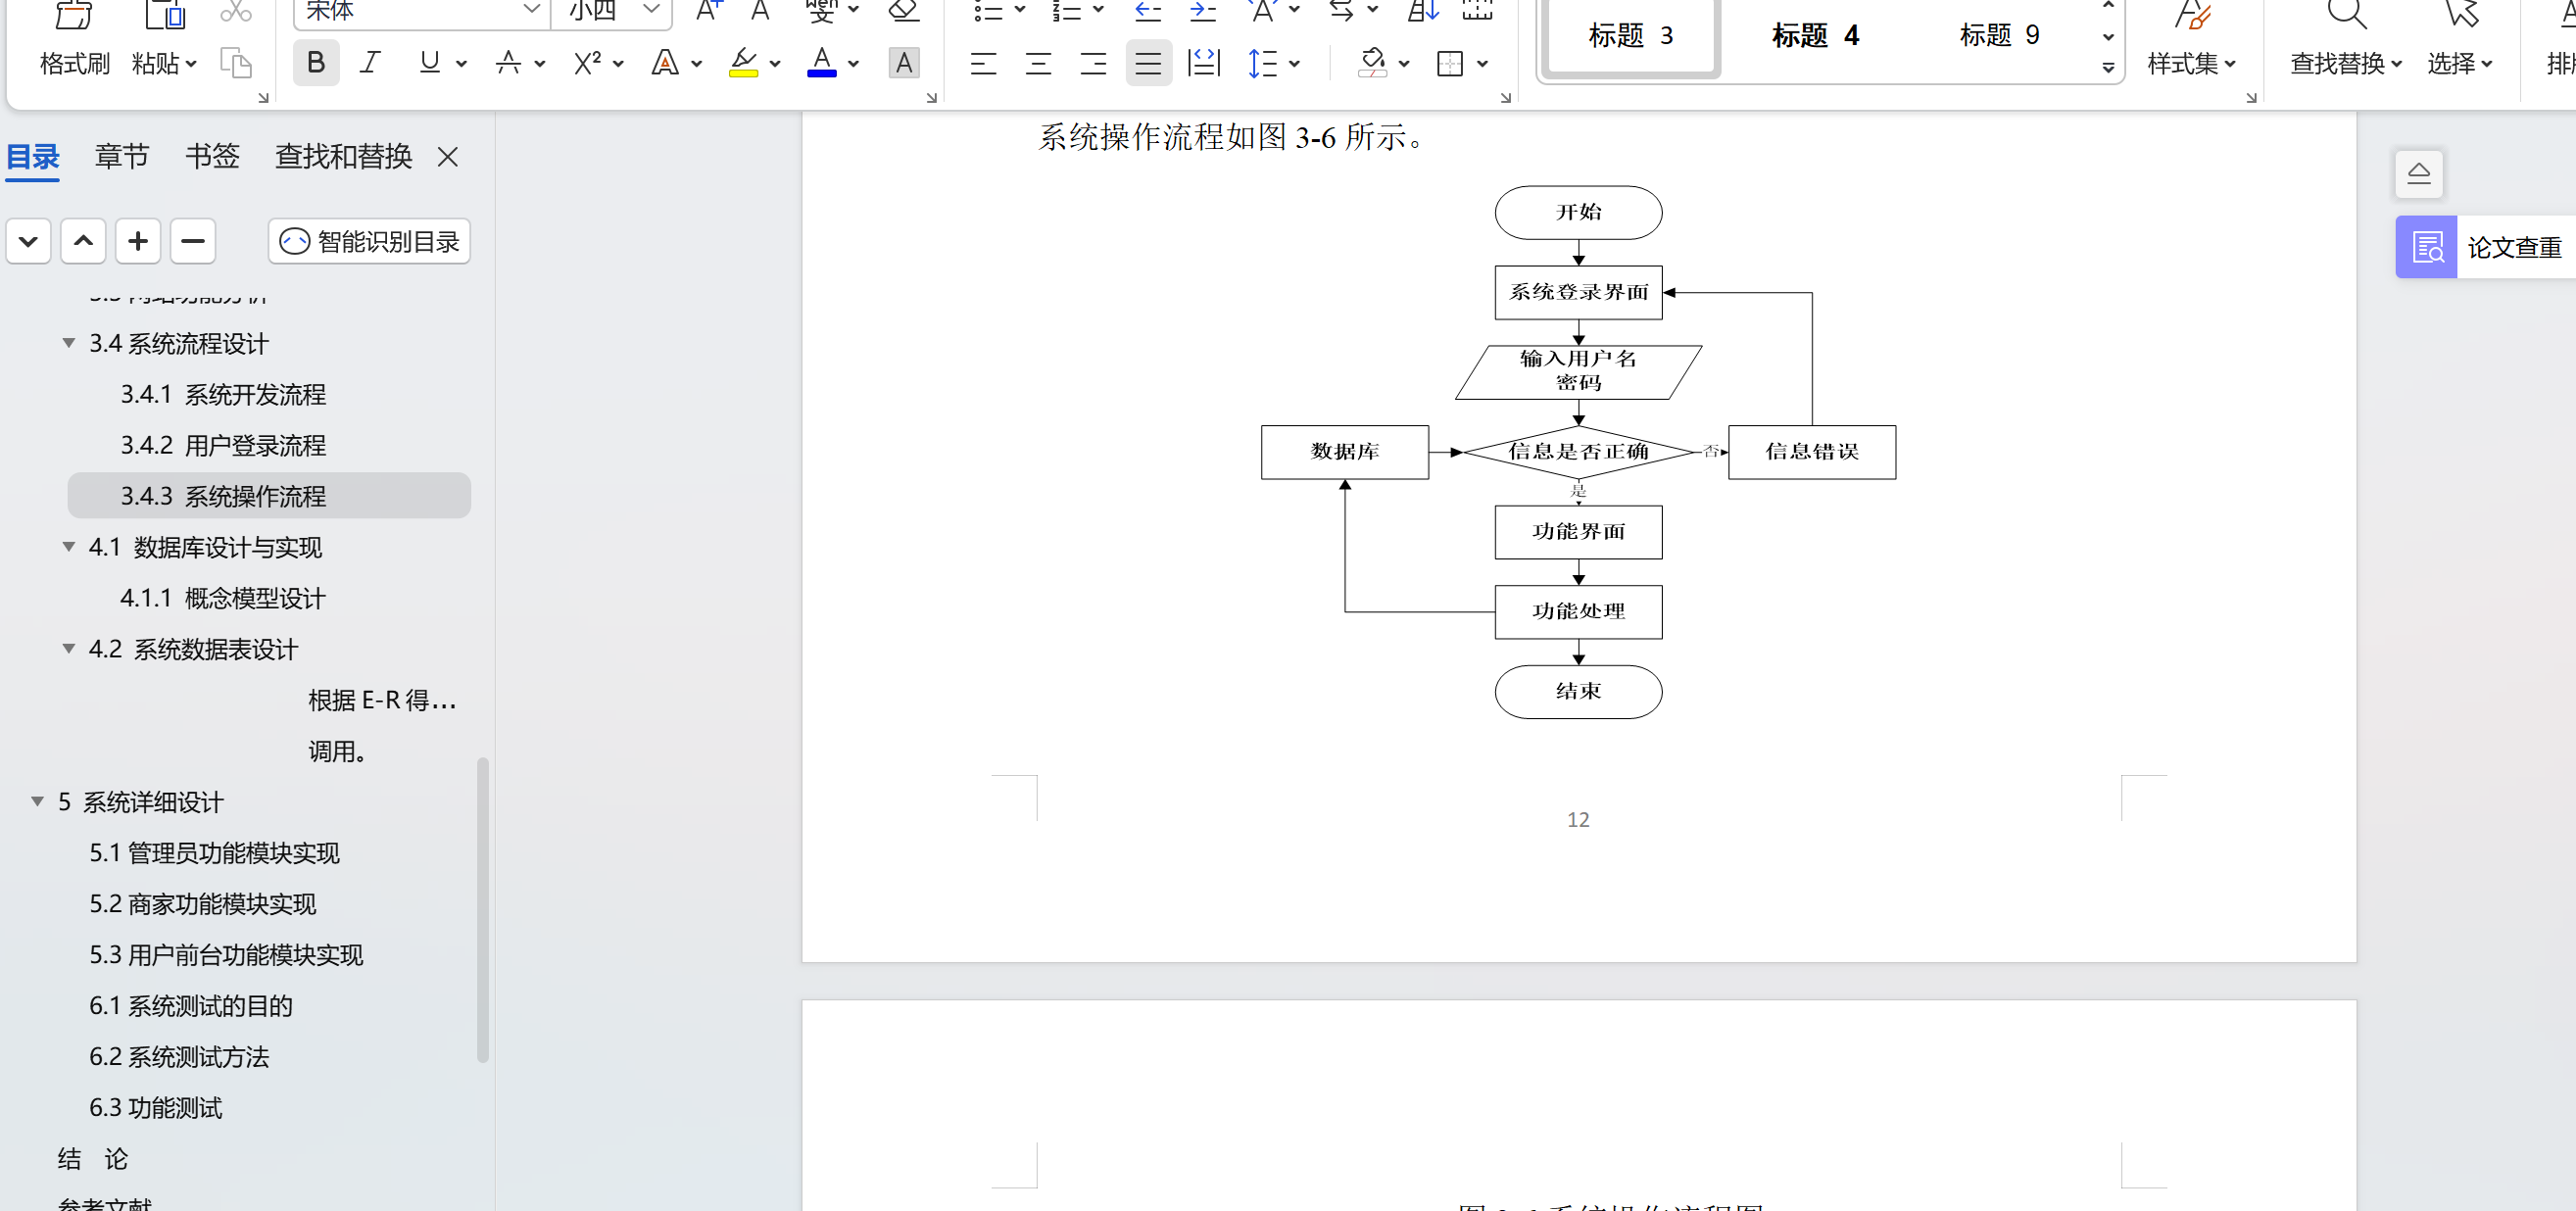
Task: Open the 样式集 dropdown
Action: tap(2191, 63)
